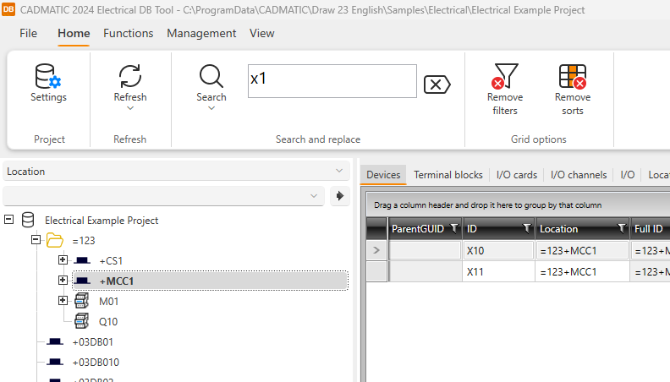Click the Electrical Example Project database icon

(28, 220)
